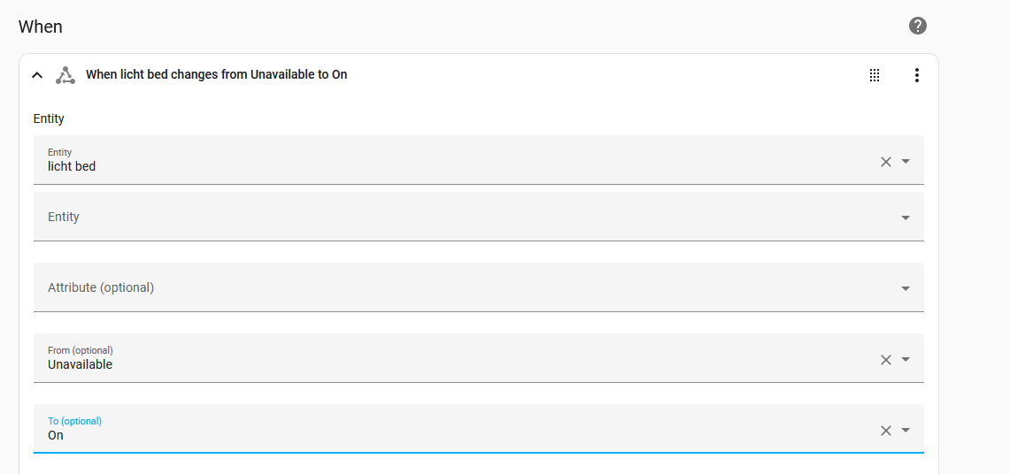Click the state trigger icon in the header
The image size is (1010, 474).
66,75
